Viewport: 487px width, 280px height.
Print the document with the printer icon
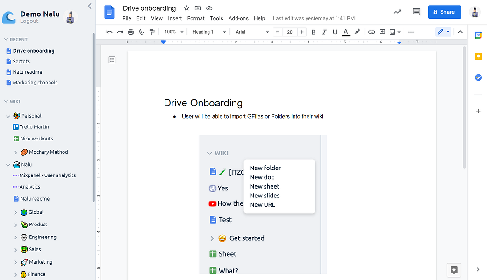[x=131, y=32]
